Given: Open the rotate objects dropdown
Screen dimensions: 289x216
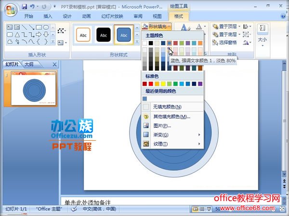Looking at the screenshot, I should pyautogui.click(x=247, y=42).
